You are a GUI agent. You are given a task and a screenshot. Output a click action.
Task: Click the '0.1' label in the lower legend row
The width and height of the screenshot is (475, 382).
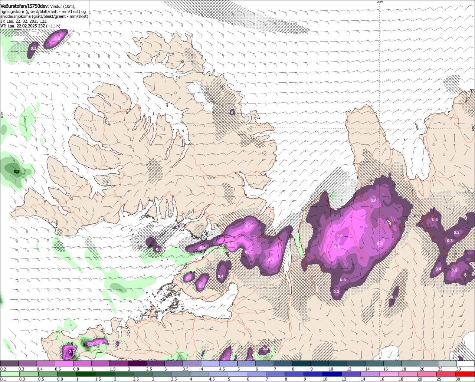point(3,379)
